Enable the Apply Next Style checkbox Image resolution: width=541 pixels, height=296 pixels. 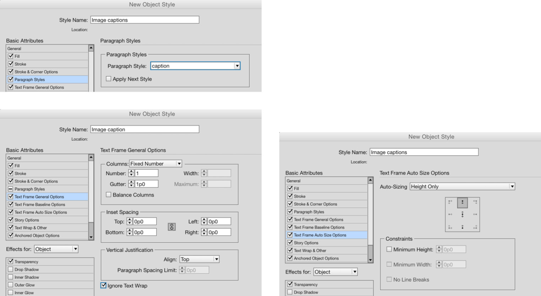point(109,79)
